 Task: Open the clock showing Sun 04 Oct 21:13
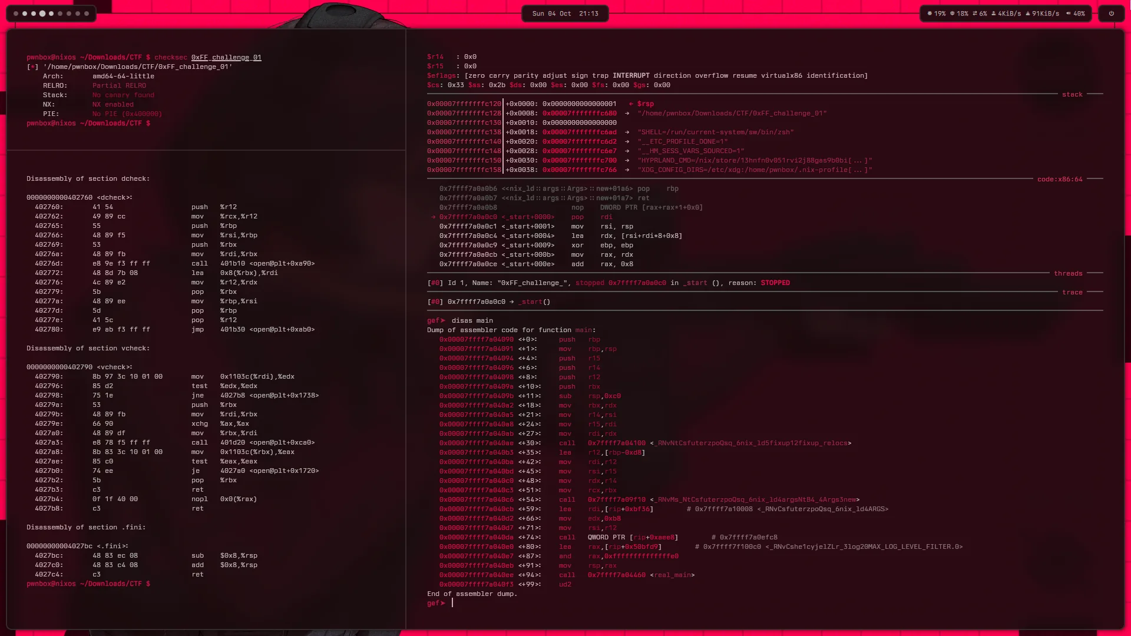pos(565,14)
